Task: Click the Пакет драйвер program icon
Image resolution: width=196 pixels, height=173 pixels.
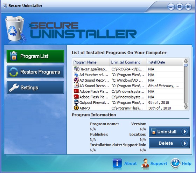Action: (x=76, y=69)
